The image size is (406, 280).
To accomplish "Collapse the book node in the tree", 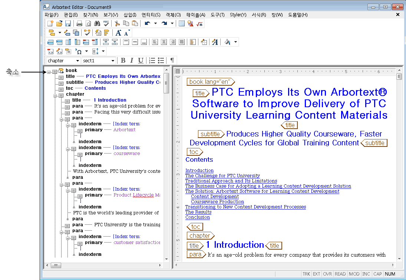I will pos(49,72).
